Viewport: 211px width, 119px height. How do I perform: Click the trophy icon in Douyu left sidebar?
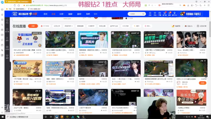(x=7, y=56)
